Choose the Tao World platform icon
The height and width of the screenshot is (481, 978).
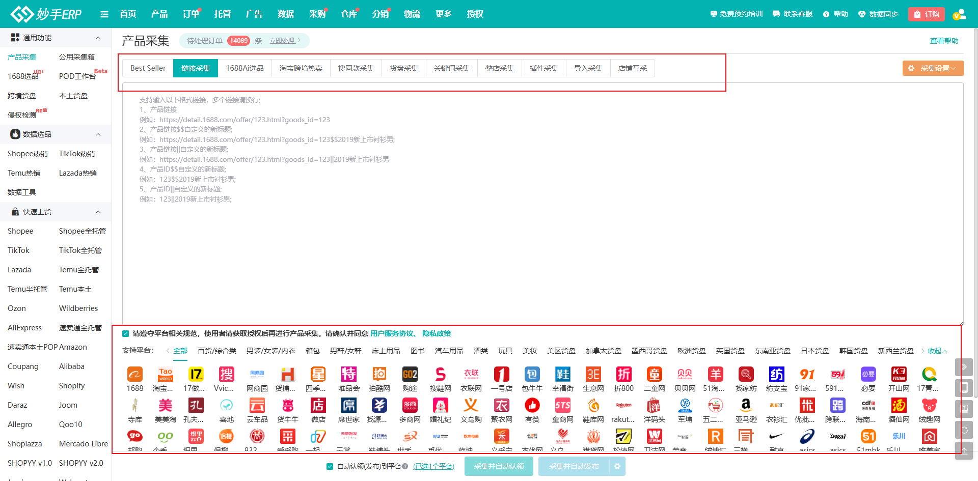pyautogui.click(x=166, y=375)
